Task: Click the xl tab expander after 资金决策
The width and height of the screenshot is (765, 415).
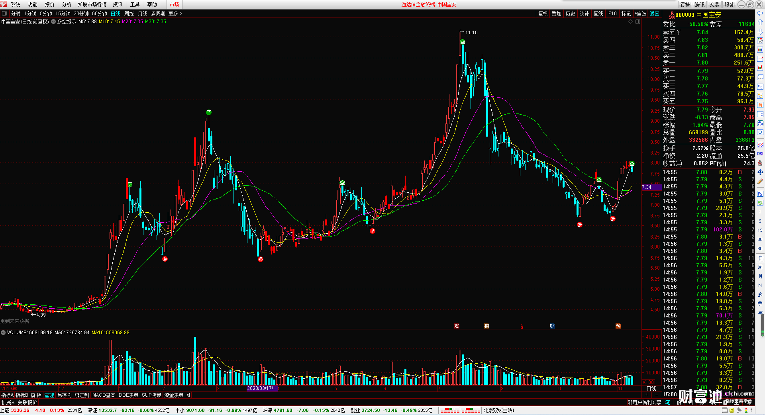Action: coord(188,395)
